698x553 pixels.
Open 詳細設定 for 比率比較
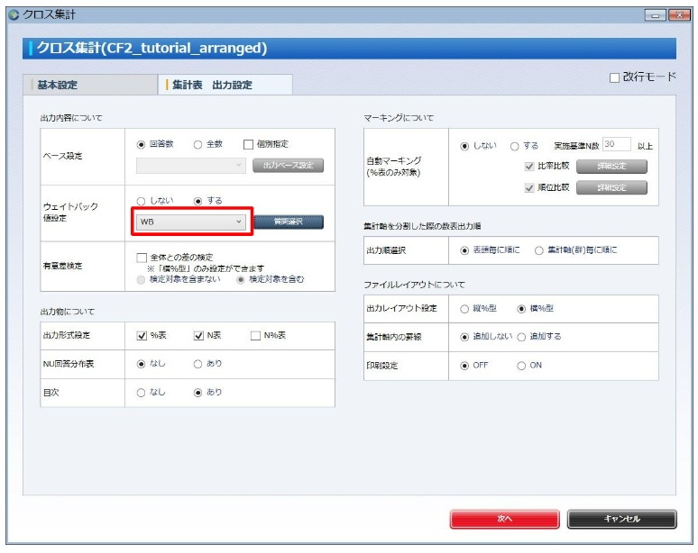[611, 167]
